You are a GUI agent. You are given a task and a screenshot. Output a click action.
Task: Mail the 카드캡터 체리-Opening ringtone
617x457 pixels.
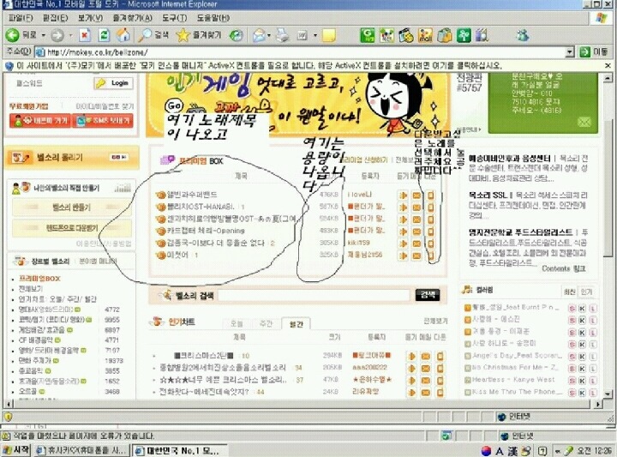pyautogui.click(x=416, y=232)
